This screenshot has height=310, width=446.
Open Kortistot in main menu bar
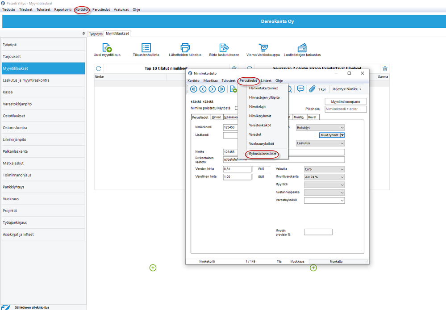pyautogui.click(x=82, y=9)
